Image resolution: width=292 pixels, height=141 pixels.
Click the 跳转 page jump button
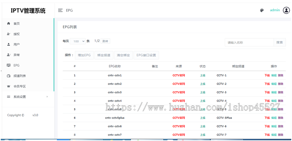105,41
